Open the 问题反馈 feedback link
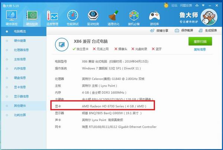This screenshot has height=150, width=223. 186,6
